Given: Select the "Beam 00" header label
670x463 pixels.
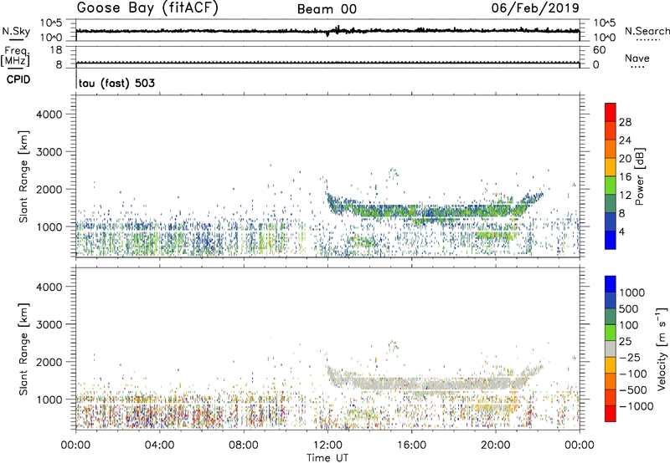Looking at the screenshot, I should 327,9.
